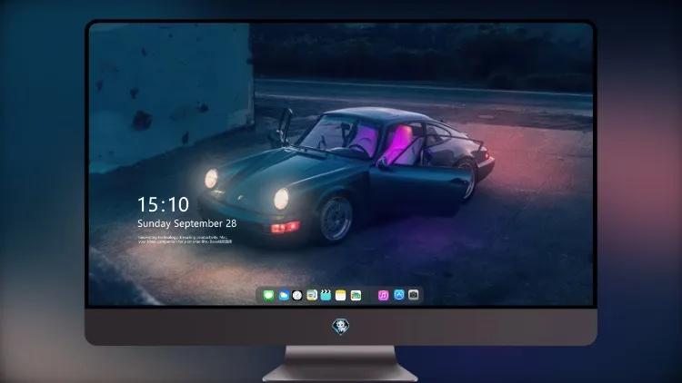Viewport: 682px width, 383px height.
Task: Open the green Messages app in dock
Action: [268, 295]
